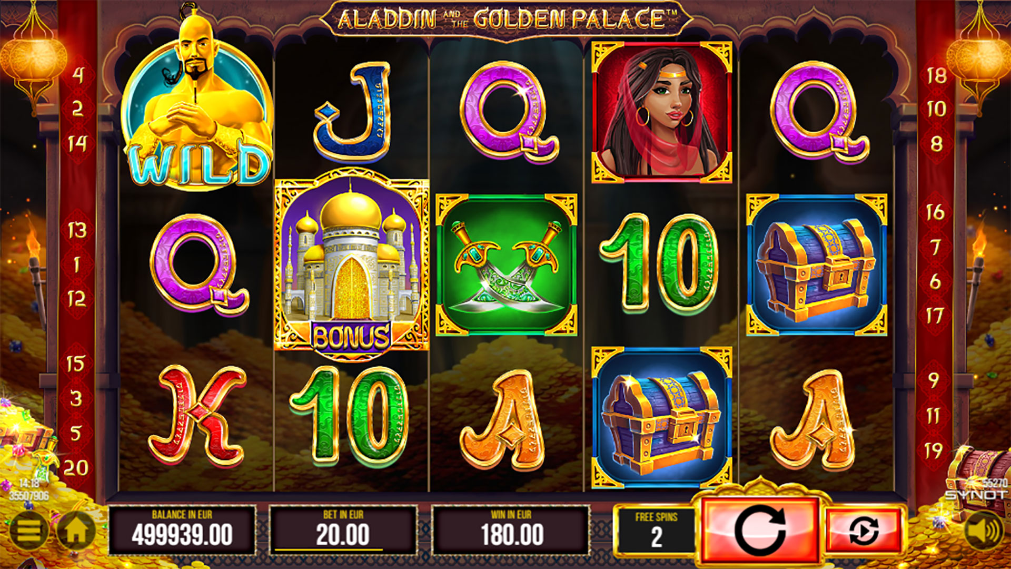The image size is (1011, 569).
Task: Click the free spins counter
Action: click(x=656, y=531)
